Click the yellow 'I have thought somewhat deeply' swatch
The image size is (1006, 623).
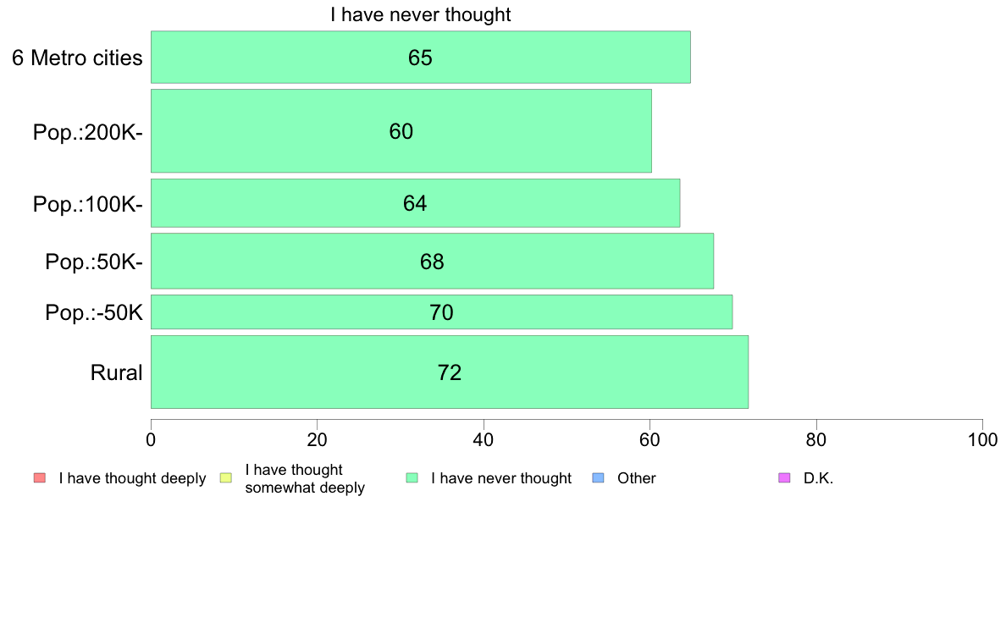coord(226,478)
